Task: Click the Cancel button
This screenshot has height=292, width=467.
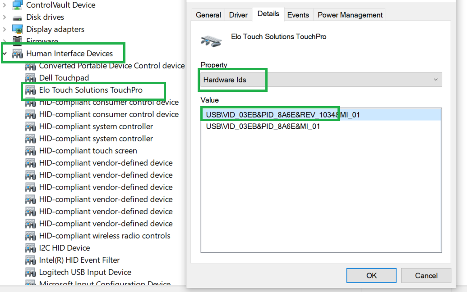Action: click(426, 275)
